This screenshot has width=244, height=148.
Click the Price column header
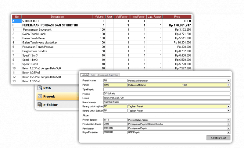pos(177,16)
